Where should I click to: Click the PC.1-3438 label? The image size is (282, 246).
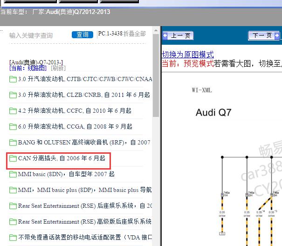coord(110,34)
